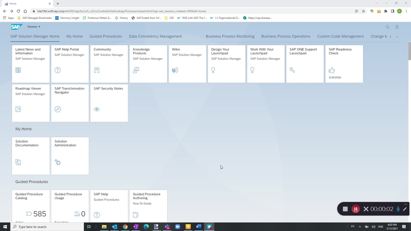Cancel the recording with the X icon
Image resolution: width=411 pixels, height=231 pixels.
click(366, 209)
